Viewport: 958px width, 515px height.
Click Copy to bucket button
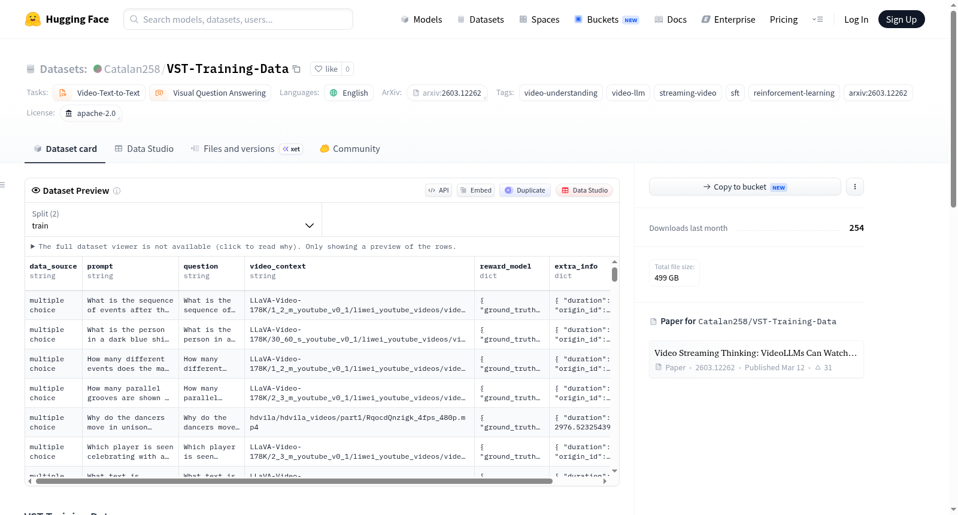(745, 187)
